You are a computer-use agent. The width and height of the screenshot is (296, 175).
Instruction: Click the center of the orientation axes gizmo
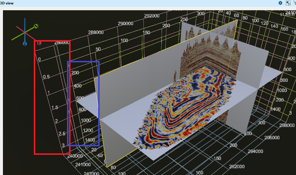[x=25, y=31]
